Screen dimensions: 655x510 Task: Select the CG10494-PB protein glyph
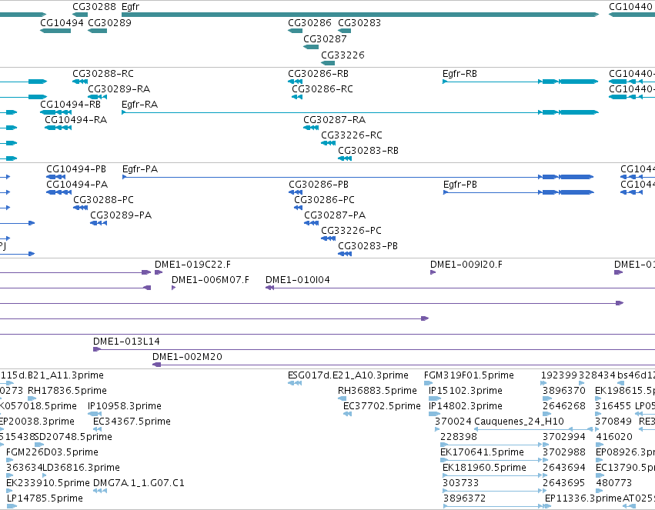tap(55, 177)
